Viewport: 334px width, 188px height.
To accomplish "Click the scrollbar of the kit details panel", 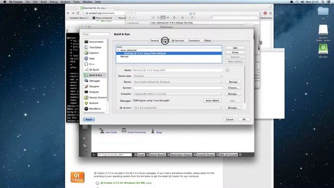I will coord(245,85).
